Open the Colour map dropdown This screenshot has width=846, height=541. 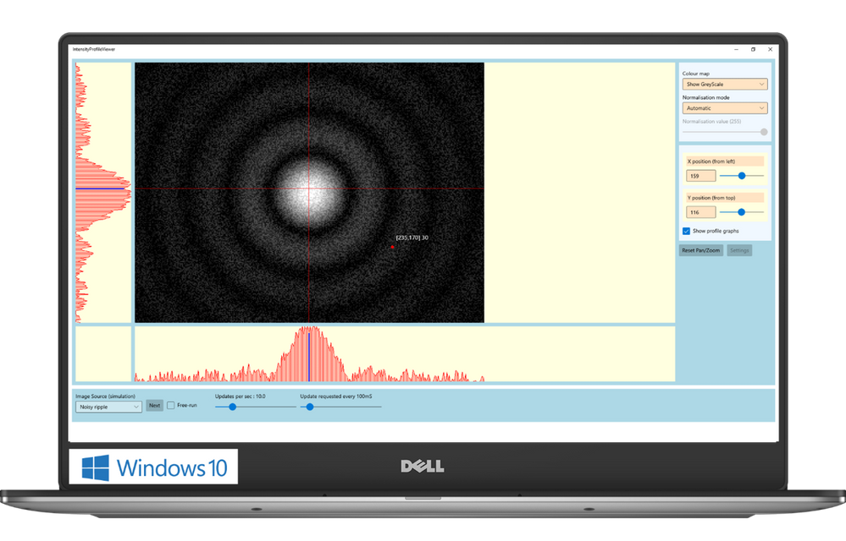[724, 84]
